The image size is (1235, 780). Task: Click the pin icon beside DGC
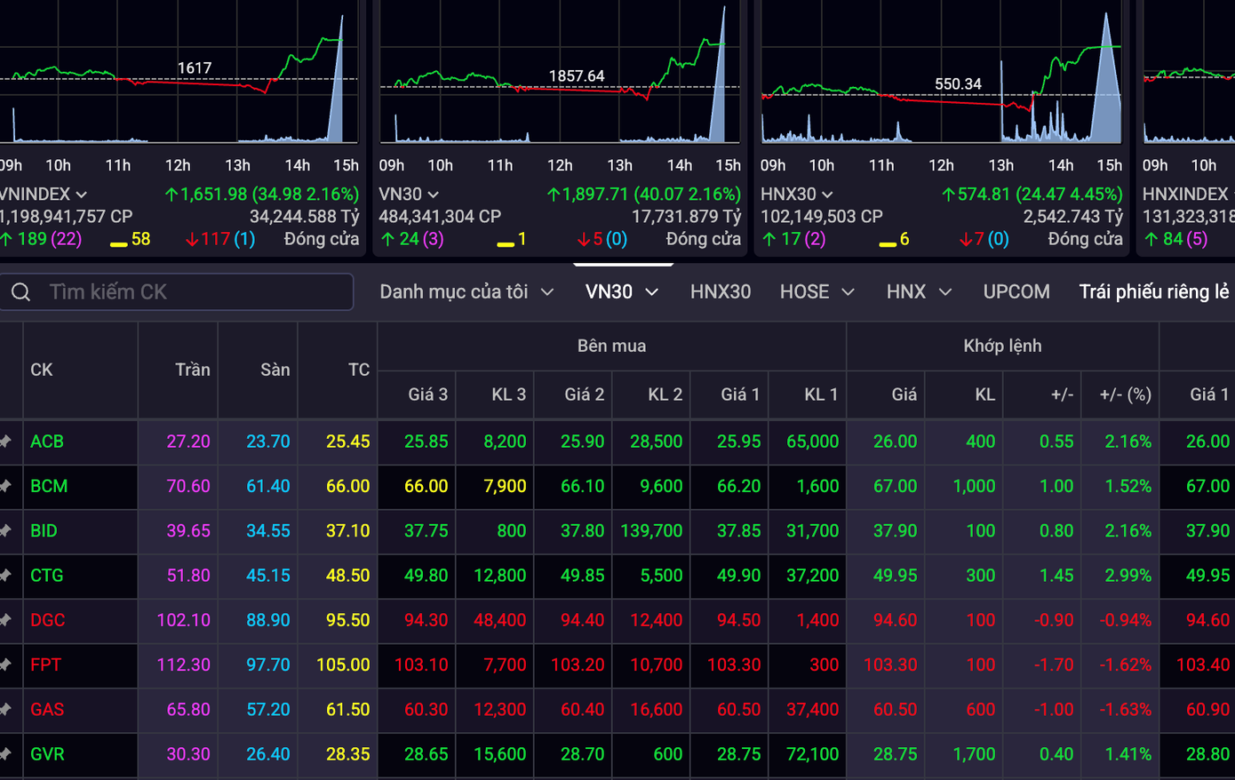click(6, 620)
